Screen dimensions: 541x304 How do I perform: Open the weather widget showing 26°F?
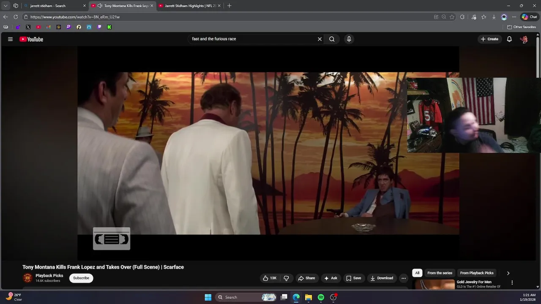14,297
